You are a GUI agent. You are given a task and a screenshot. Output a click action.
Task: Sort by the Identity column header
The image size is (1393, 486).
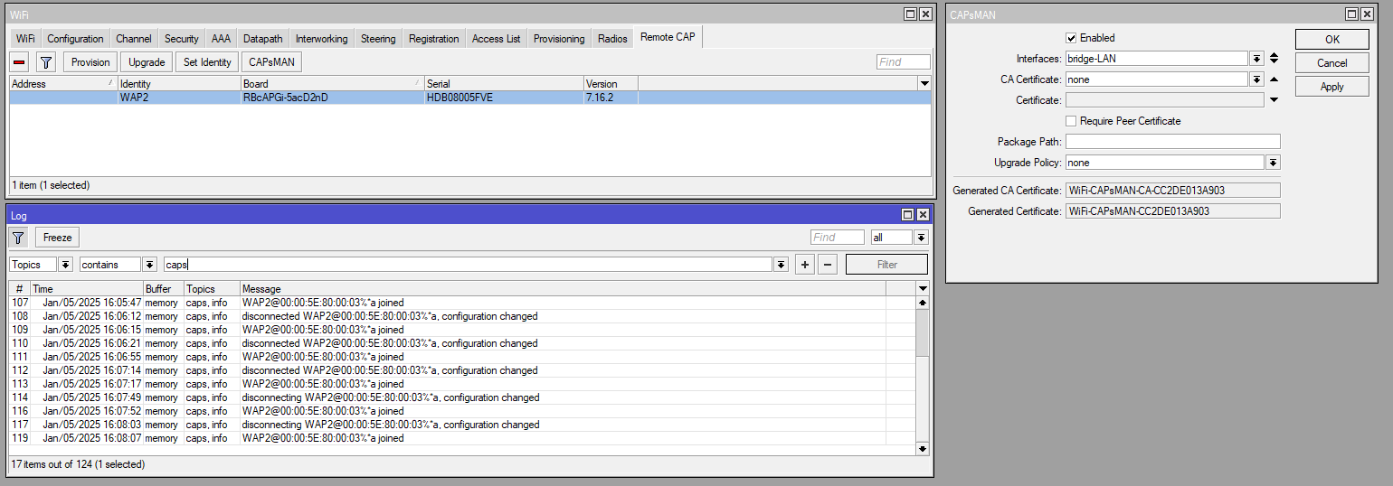click(179, 83)
